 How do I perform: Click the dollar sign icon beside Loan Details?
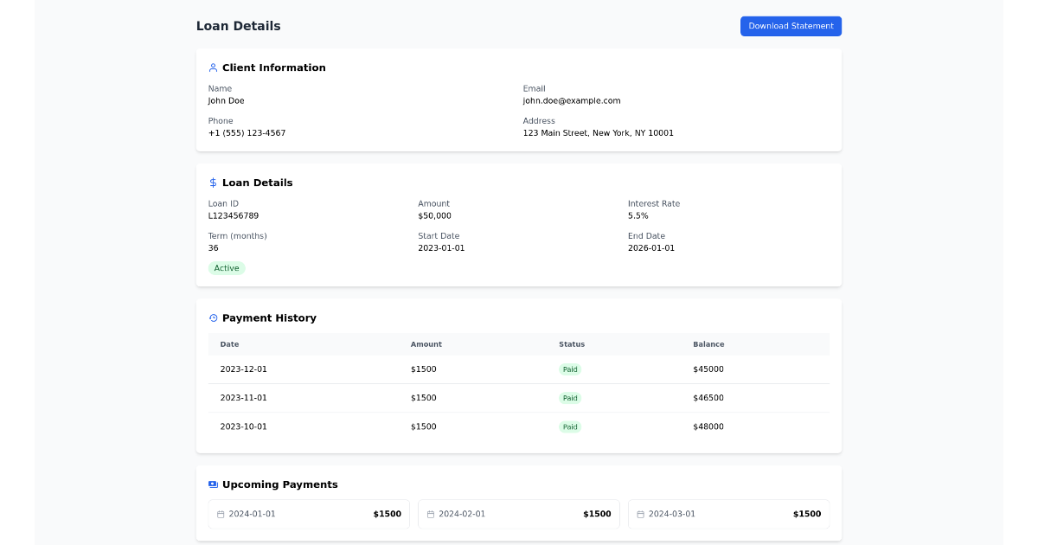pyautogui.click(x=213, y=183)
